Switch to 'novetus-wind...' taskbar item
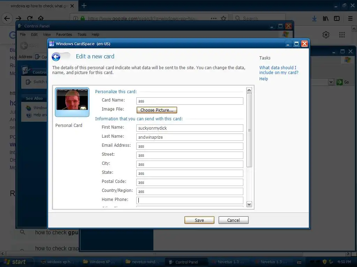The height and width of the screenshot is (267, 357). (143, 262)
